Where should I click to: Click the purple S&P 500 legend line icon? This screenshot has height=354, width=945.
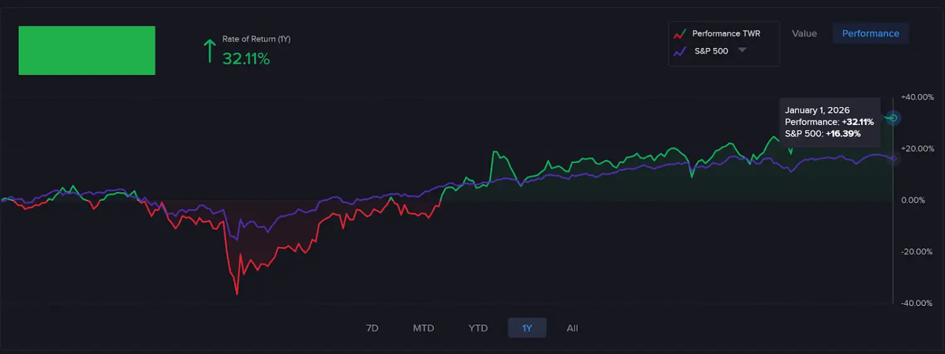(679, 52)
